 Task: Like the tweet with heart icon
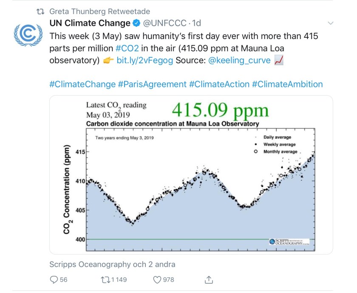click(x=157, y=279)
